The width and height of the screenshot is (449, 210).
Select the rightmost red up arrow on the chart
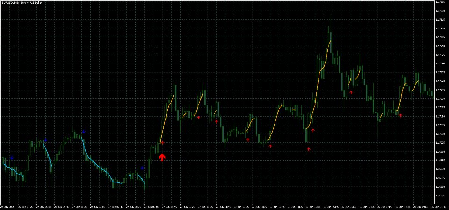click(401, 115)
